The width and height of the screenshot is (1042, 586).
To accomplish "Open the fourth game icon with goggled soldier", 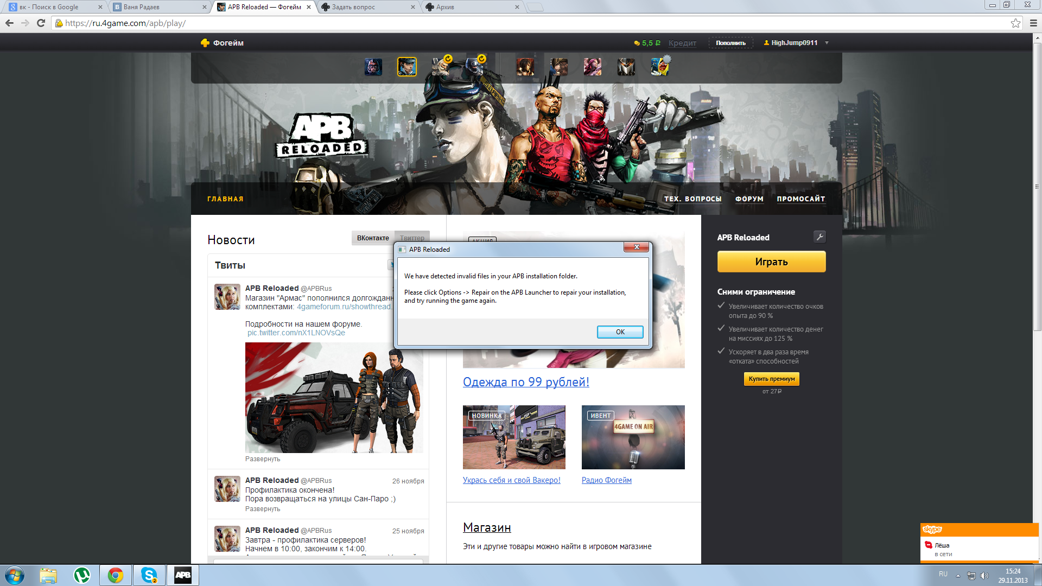I will tap(474, 67).
